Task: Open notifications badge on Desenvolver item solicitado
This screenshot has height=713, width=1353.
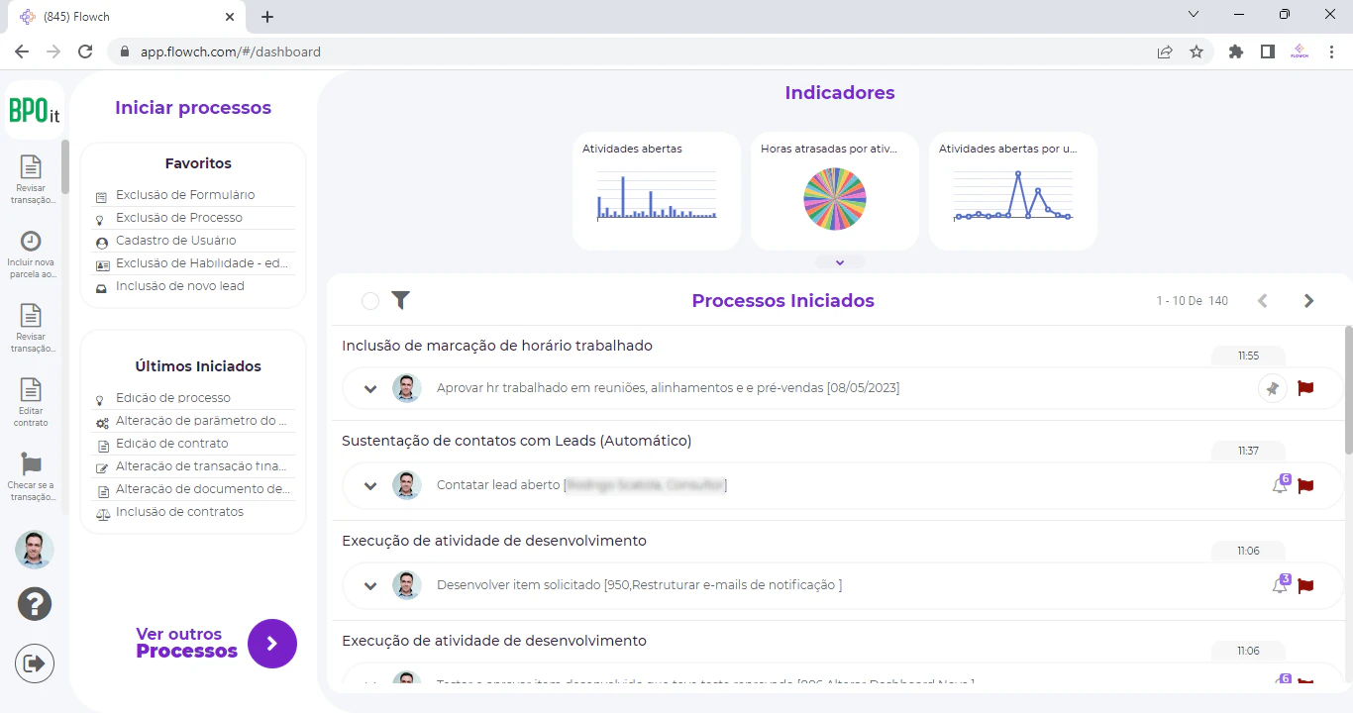Action: point(1281,584)
